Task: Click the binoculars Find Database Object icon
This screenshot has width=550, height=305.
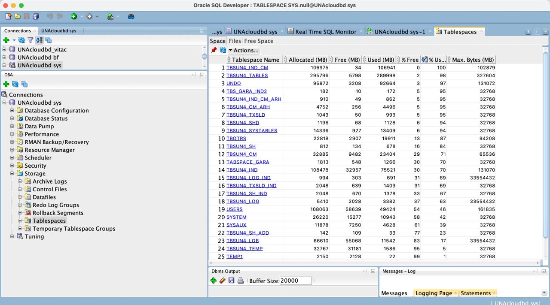Action: click(x=131, y=16)
